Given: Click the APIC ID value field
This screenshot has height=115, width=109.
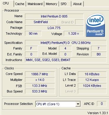Looking at the screenshot, I should coord(102,104).
